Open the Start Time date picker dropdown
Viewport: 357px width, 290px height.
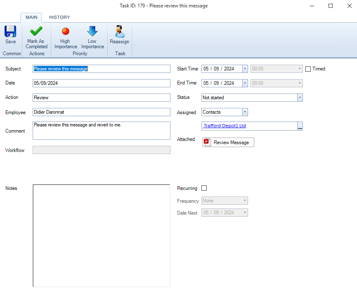(245, 69)
